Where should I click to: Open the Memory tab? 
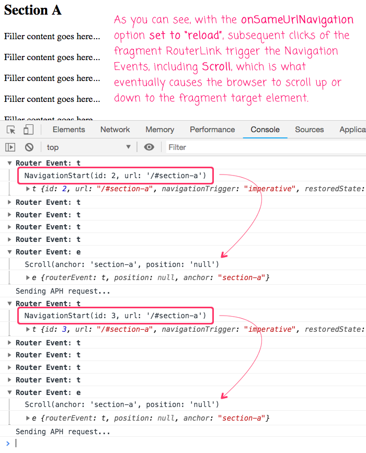click(x=159, y=130)
